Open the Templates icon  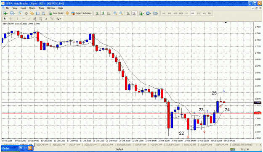click(x=155, y=13)
